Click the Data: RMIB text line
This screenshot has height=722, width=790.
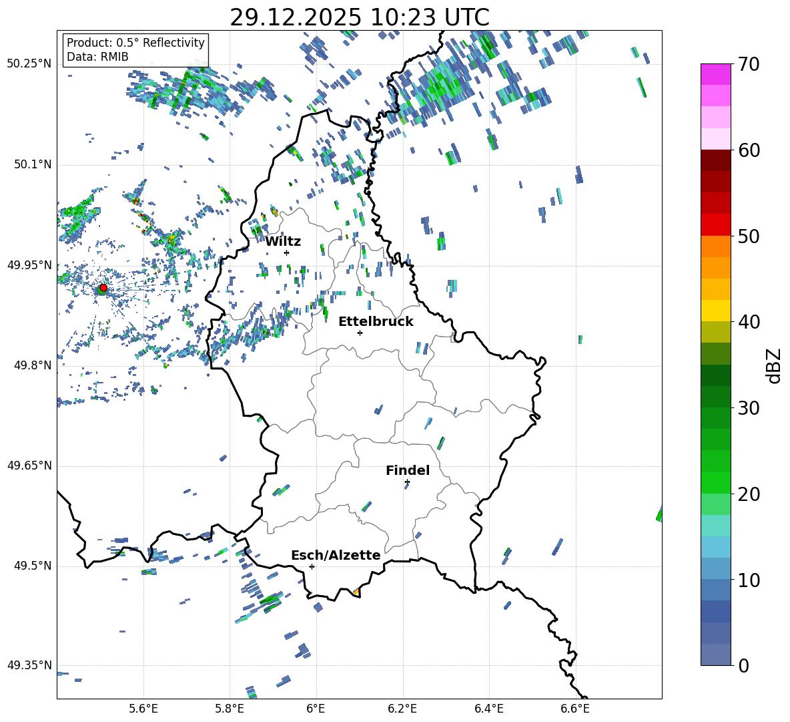tap(97, 57)
